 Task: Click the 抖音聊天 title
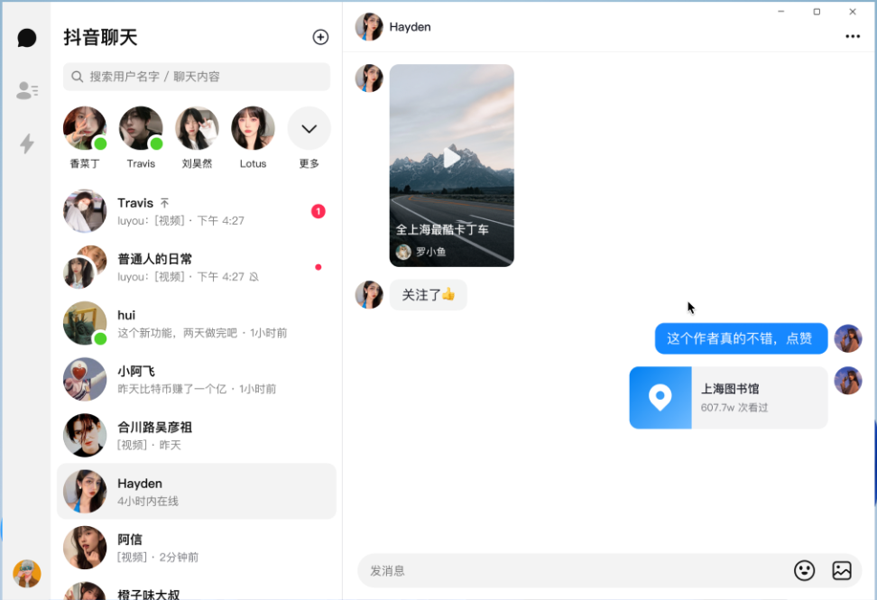[x=101, y=38]
